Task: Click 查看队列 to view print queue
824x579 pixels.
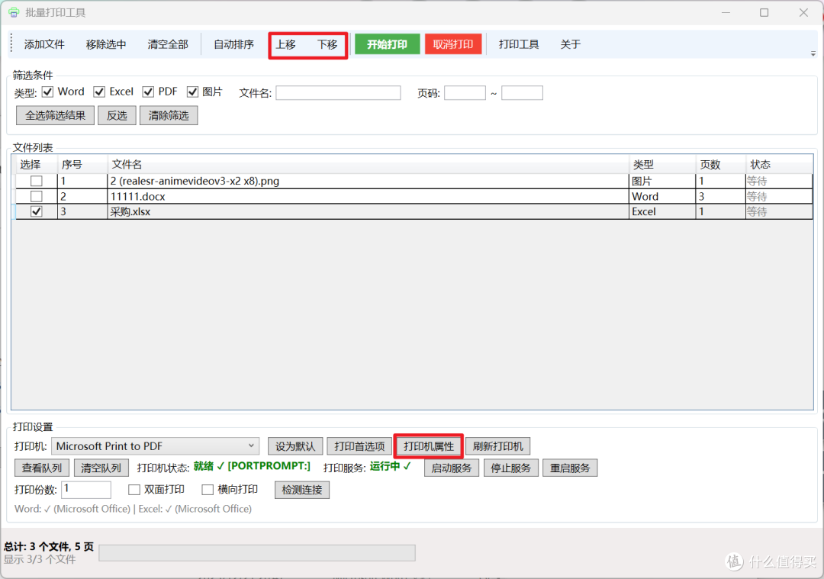Action: (x=42, y=468)
